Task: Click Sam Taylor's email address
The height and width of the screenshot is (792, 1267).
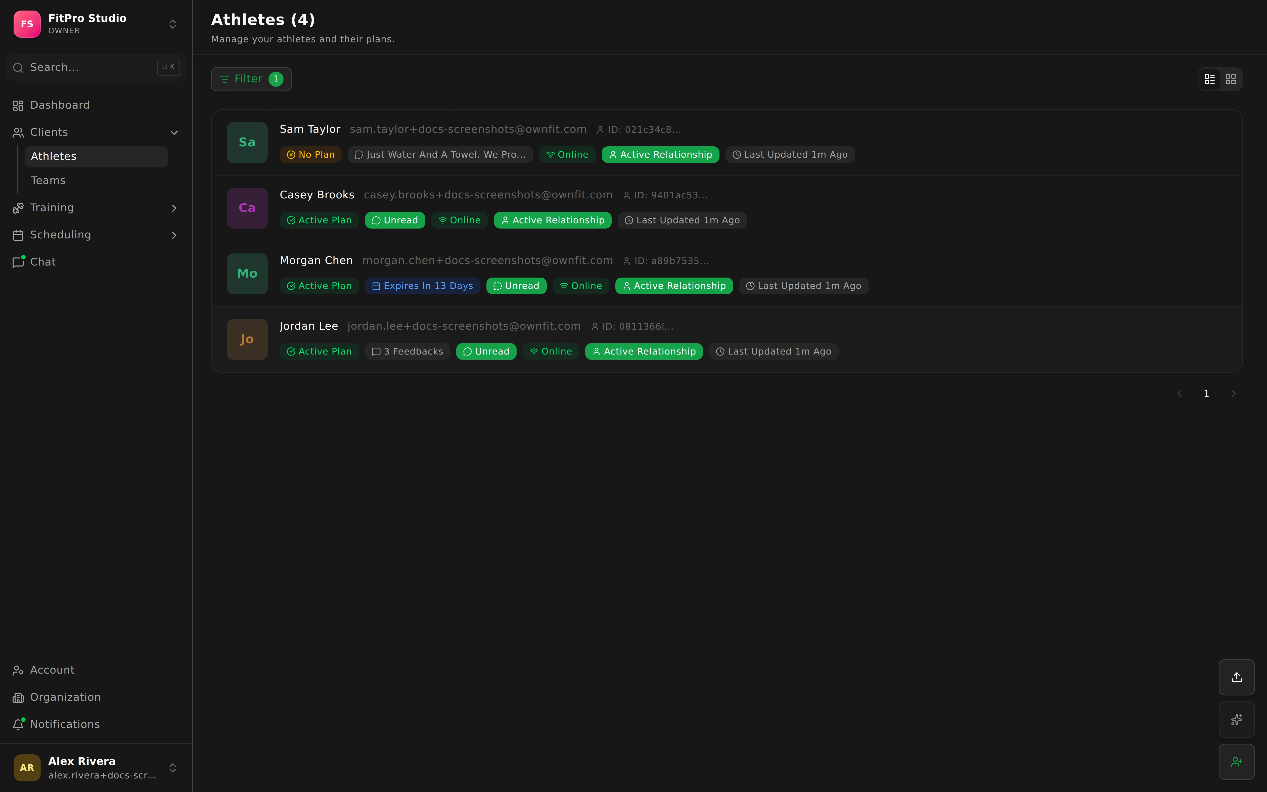Action: click(x=468, y=129)
